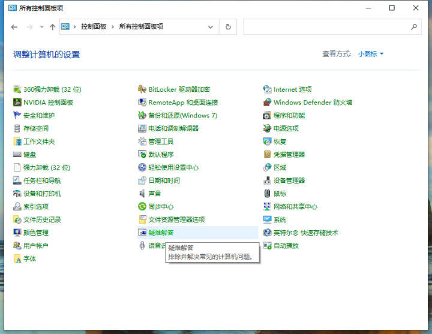Screen dimensions: 432x334
Task: Click the Control Panel address bar icon
Action: point(65,27)
